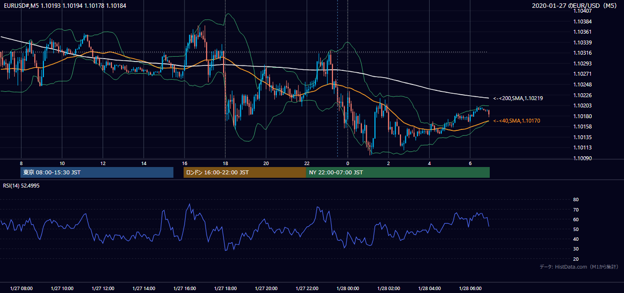Image resolution: width=624 pixels, height=293 pixels.
Task: Click price axis value 1.10180
Action: click(582, 116)
